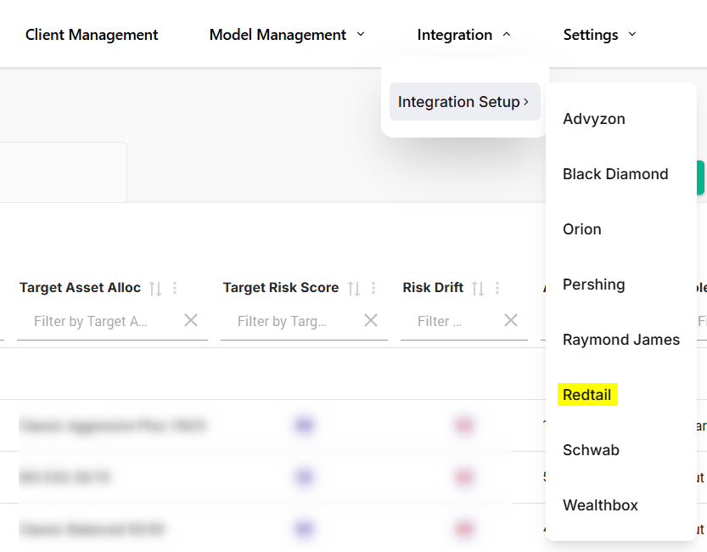
Task: Clear the Target Asset Alloc filter
Action: (191, 321)
